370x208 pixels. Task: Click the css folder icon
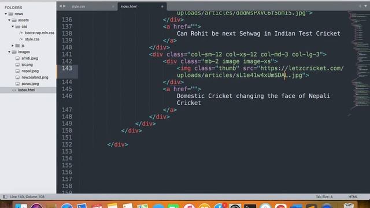(x=18, y=27)
